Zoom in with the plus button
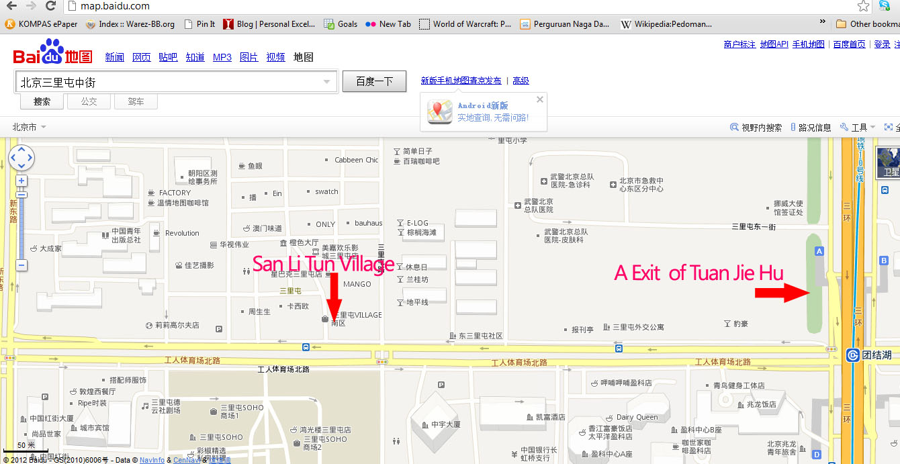 pyautogui.click(x=21, y=181)
